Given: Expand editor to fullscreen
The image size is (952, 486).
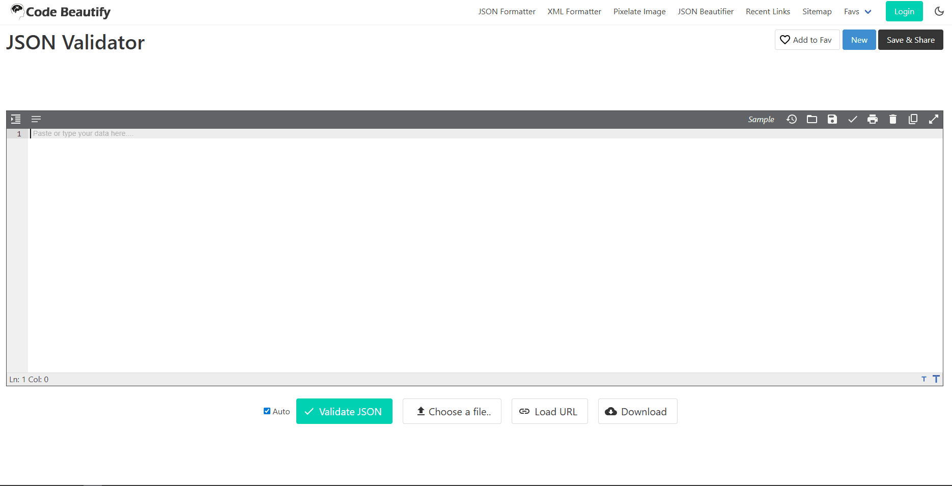Looking at the screenshot, I should coord(934,119).
